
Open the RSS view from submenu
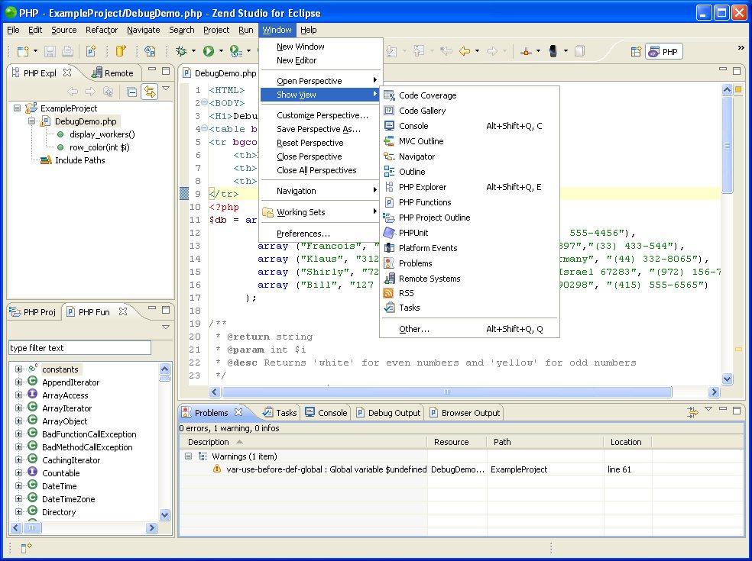pos(406,293)
